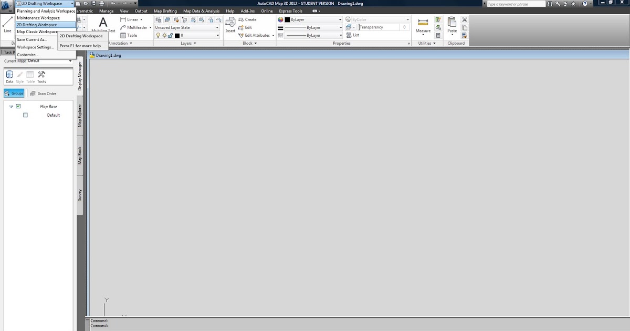Image resolution: width=630 pixels, height=331 pixels.
Task: Choose the Linear dimension tool
Action: coord(131,19)
